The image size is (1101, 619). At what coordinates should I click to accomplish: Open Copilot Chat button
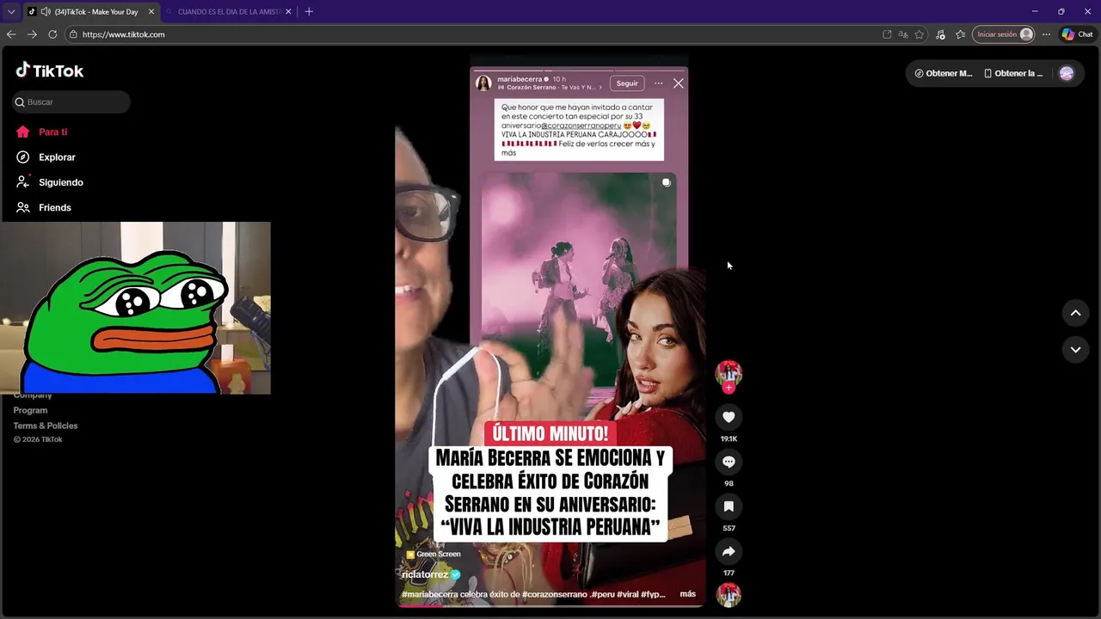(1077, 34)
